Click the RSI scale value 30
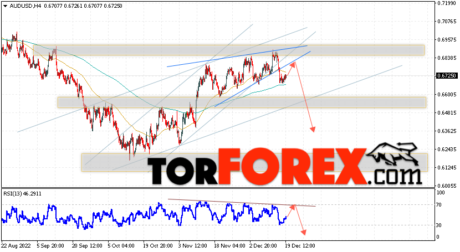This screenshot has width=460, height=252. [439, 225]
